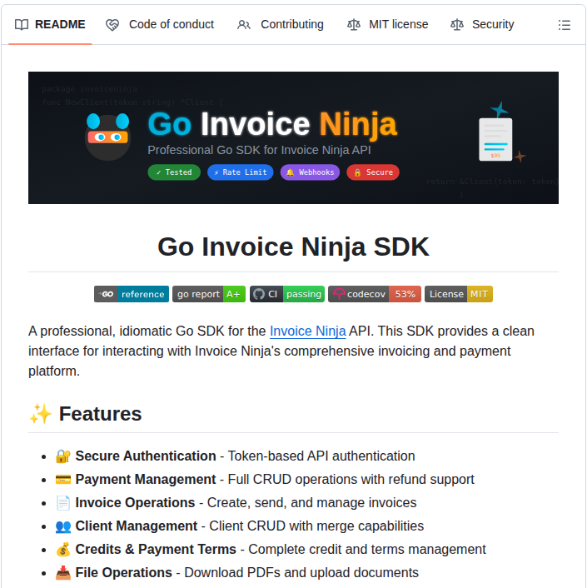Image resolution: width=587 pixels, height=588 pixels.
Task: Open the License MIT badge
Action: click(459, 294)
